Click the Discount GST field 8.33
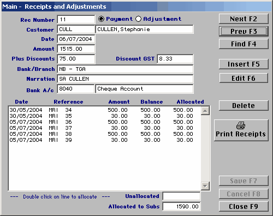The image size is (273, 216). tap(175, 59)
